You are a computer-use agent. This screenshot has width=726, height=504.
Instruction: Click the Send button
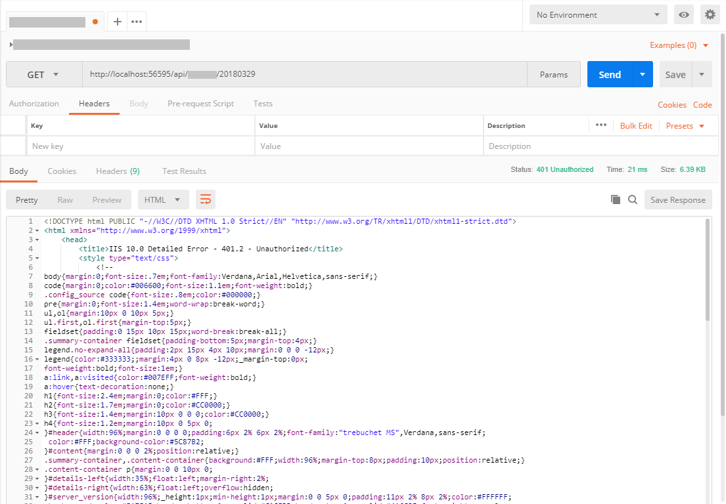[x=609, y=74]
